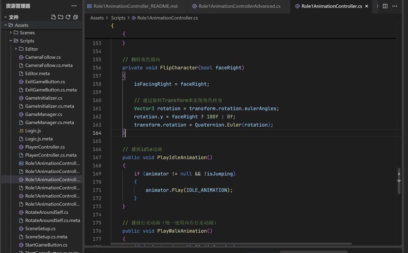Click the vertical scrollbar thumb in editor
The height and width of the screenshot is (253, 408).
[x=399, y=181]
